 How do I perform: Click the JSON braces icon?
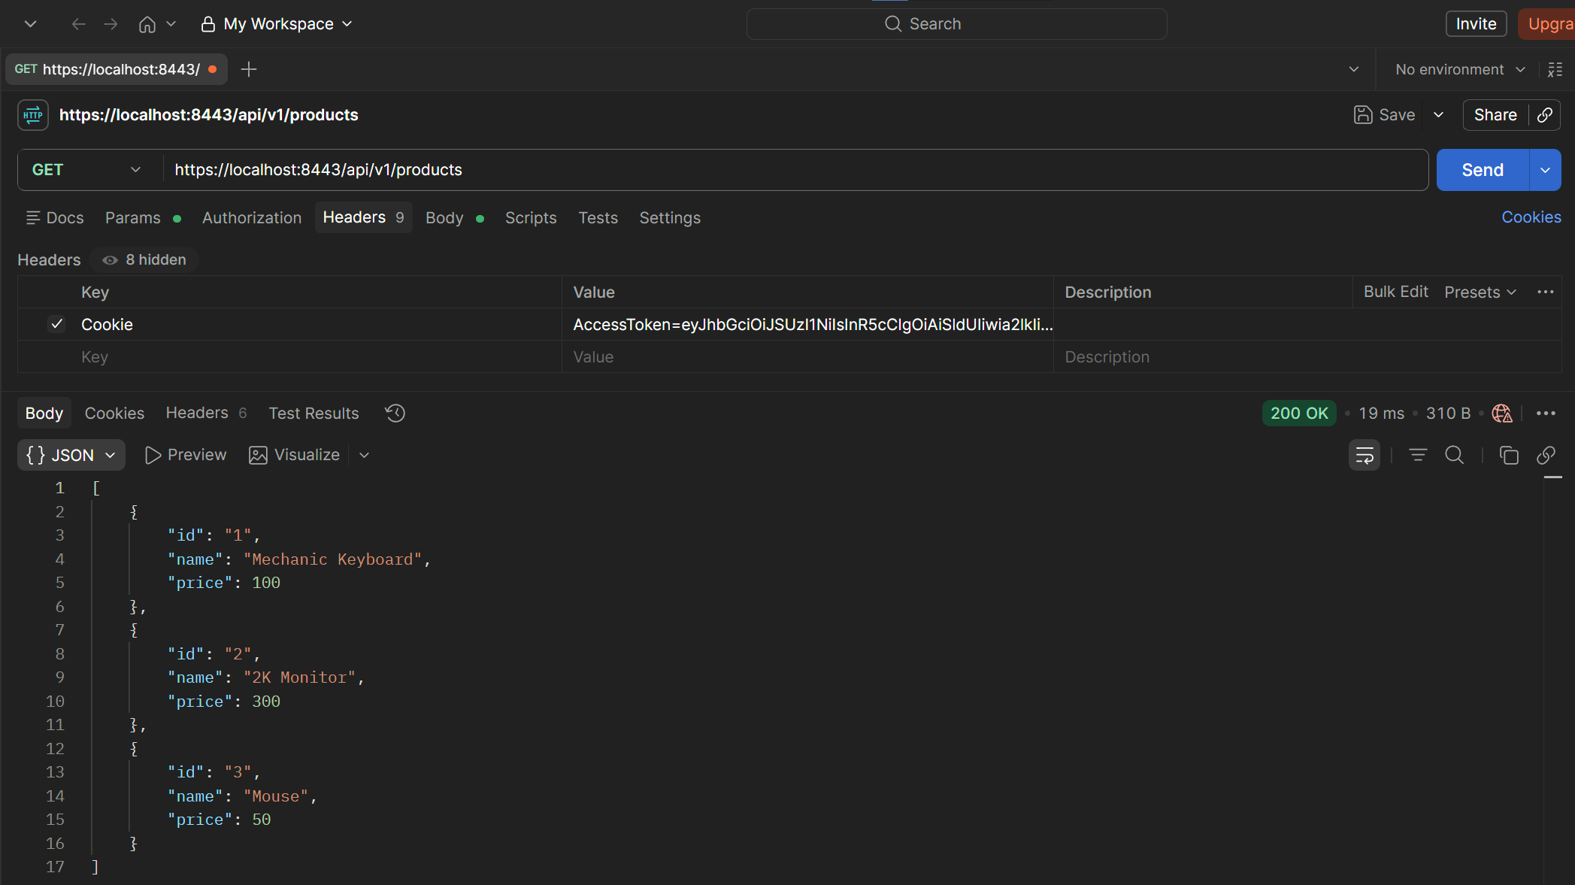35,455
